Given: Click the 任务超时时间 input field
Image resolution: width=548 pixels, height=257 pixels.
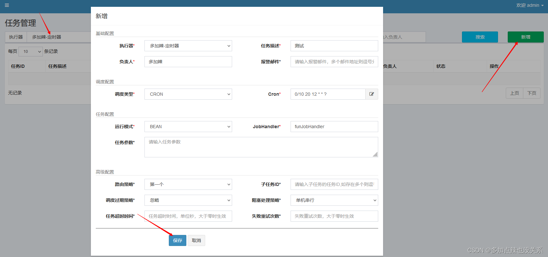Looking at the screenshot, I should [188, 216].
